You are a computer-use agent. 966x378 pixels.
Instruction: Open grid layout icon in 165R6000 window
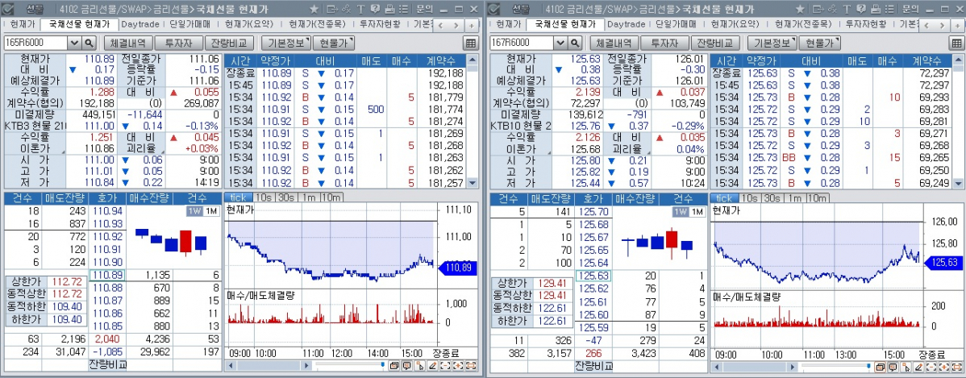pyautogui.click(x=471, y=43)
